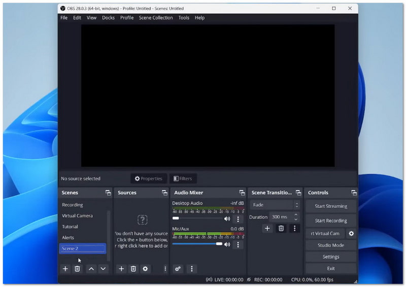Open Audio Mixer bottom three-dot menu
Viewport: 406px width, 287px height.
192,269
